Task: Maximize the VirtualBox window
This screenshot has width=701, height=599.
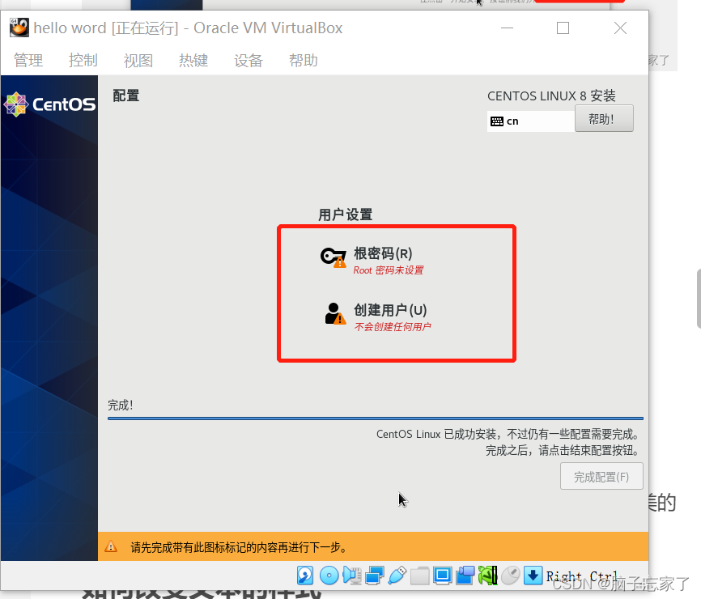Action: click(563, 28)
